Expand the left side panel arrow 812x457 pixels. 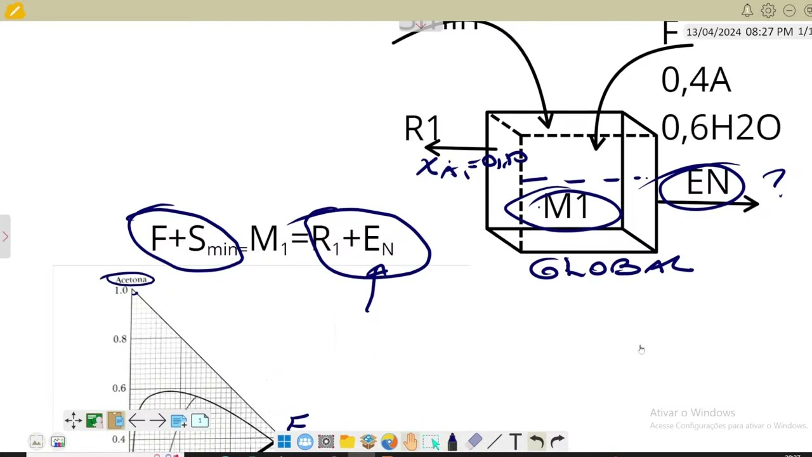click(5, 237)
